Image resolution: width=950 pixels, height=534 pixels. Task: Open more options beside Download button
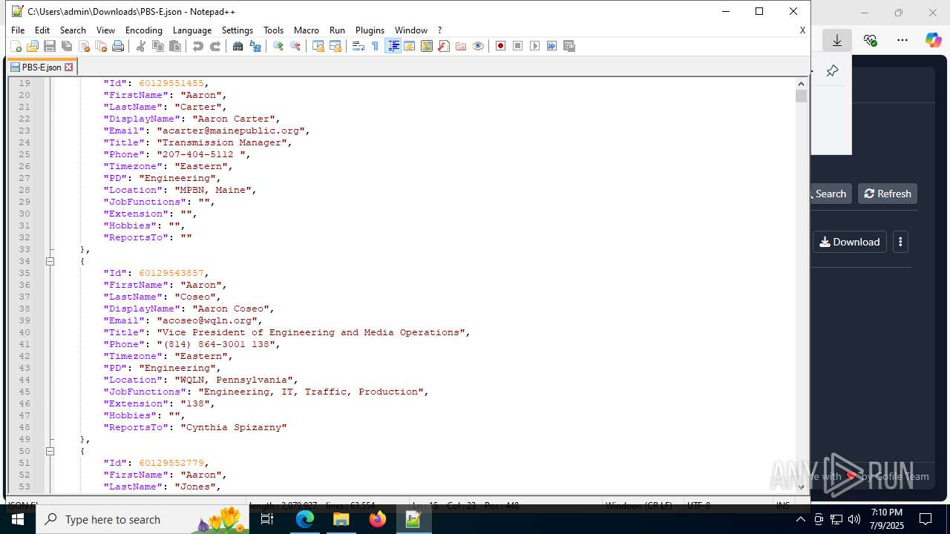900,242
